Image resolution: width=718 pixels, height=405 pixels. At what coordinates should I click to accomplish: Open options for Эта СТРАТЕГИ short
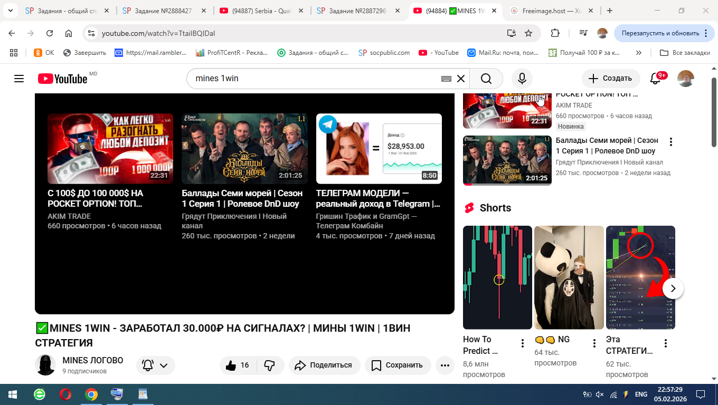pos(666,343)
